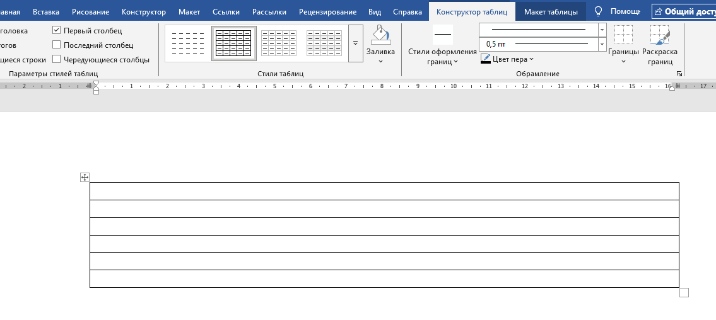Click the Общий доступ share button
The height and width of the screenshot is (320, 716).
(684, 11)
